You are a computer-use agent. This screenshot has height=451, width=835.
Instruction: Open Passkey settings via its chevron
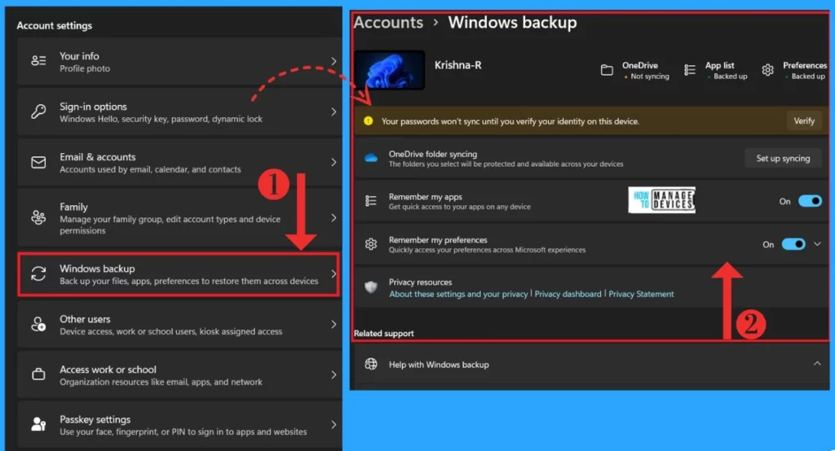(x=334, y=424)
